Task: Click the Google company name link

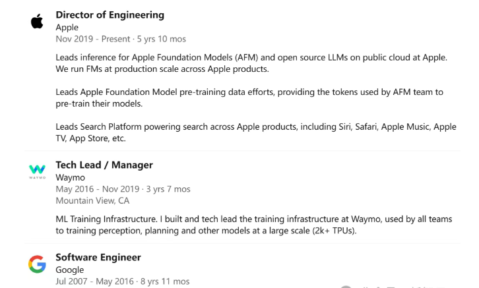Action: coord(70,270)
